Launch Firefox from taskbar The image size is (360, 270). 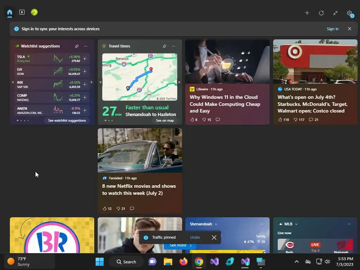point(184,262)
